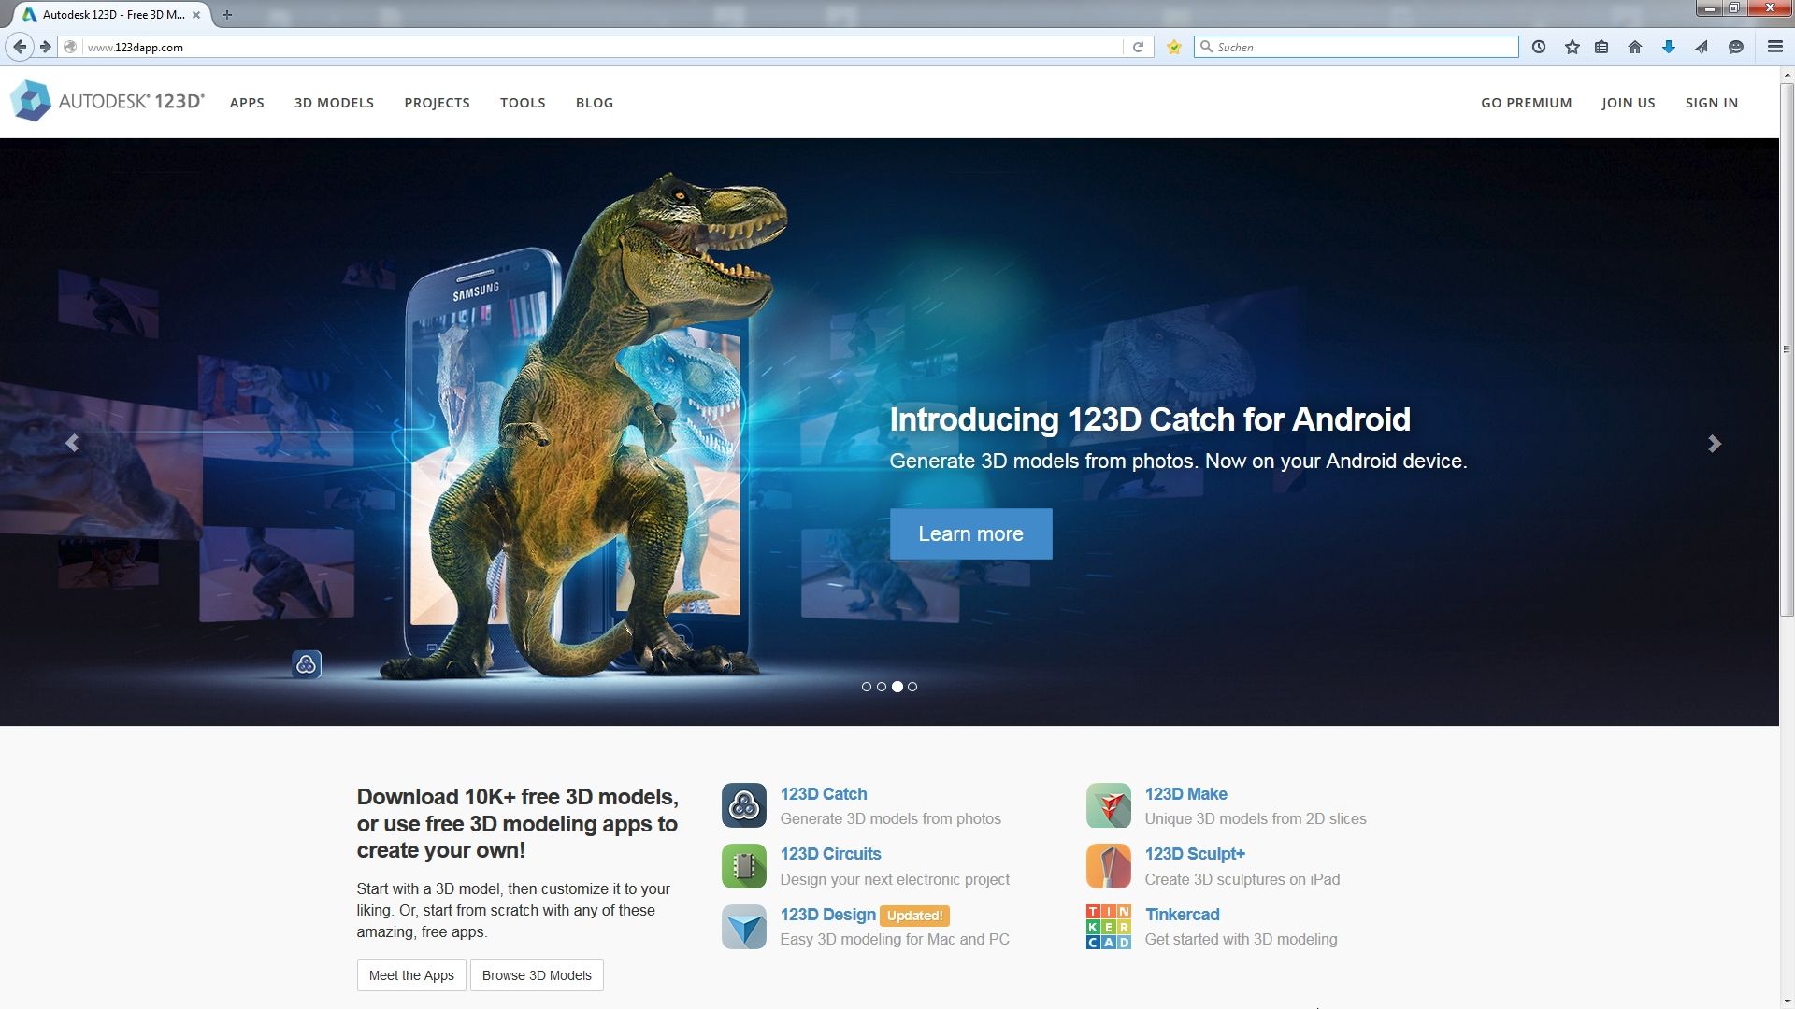Click the 123D Catch badge in the banner
Screen dimensions: 1795x1009
307,664
